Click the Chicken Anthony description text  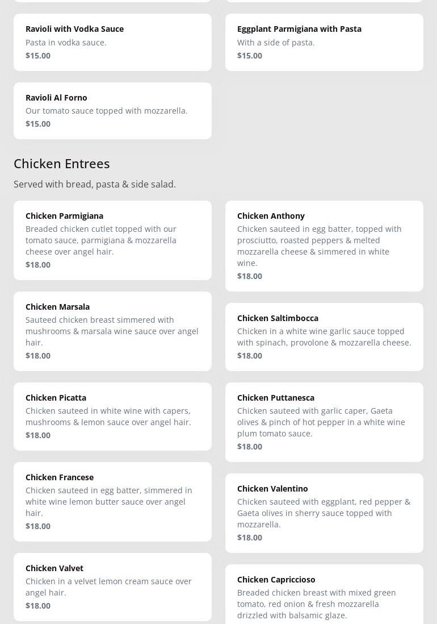click(x=319, y=246)
